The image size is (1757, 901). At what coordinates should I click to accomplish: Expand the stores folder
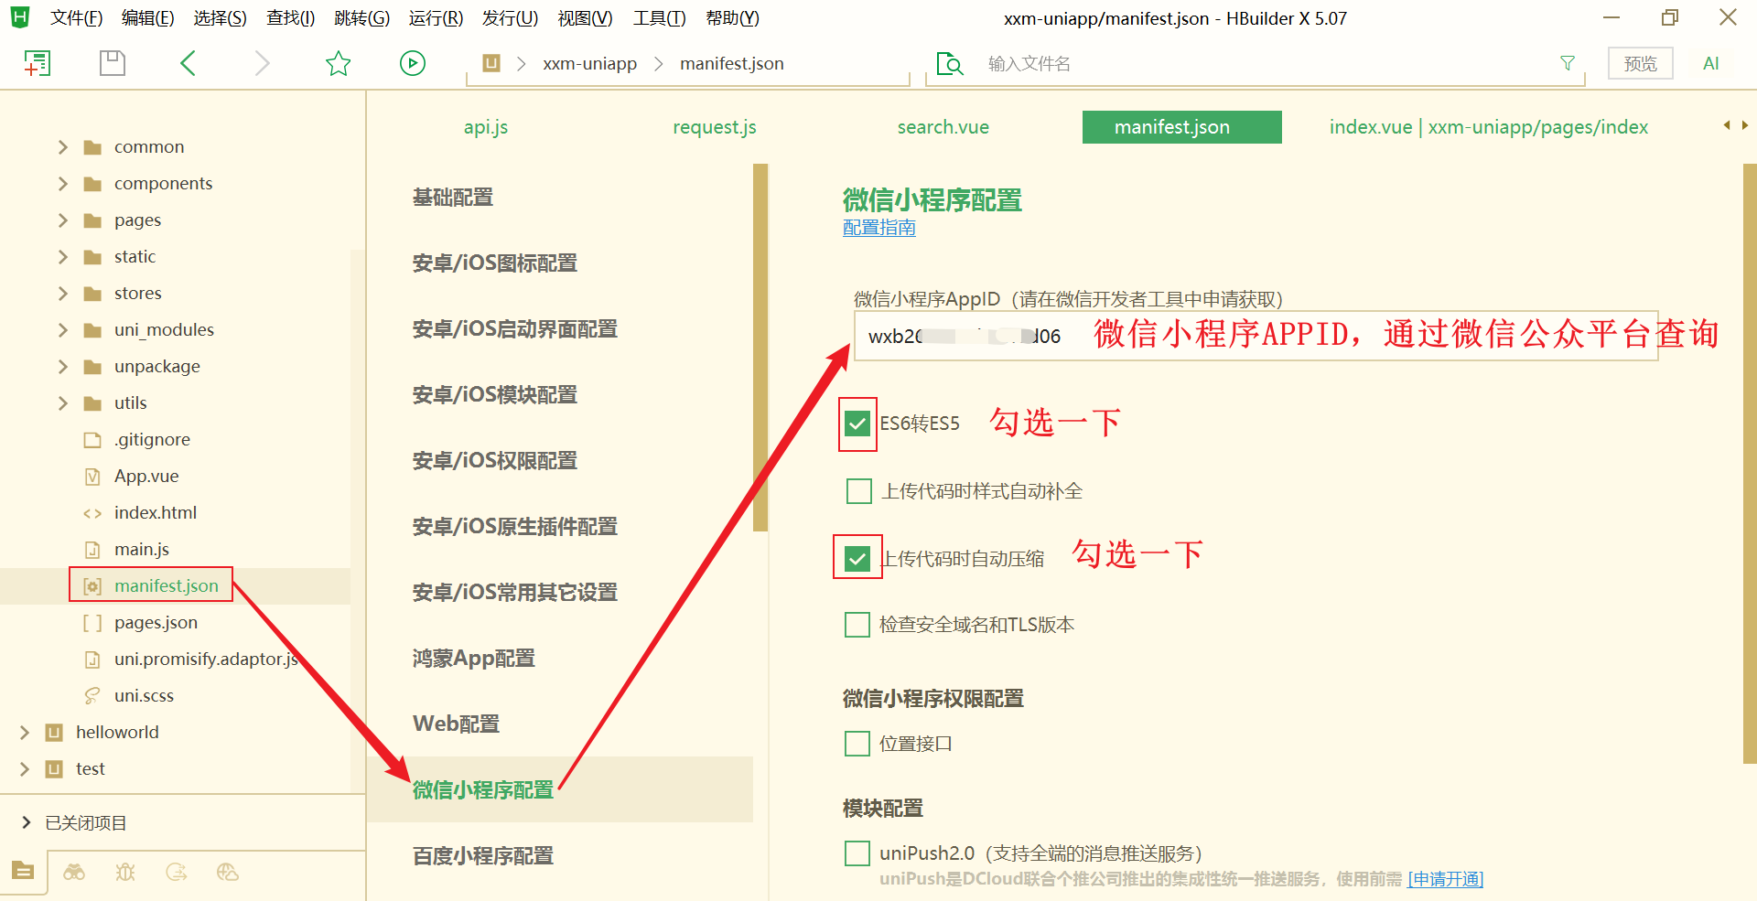click(x=62, y=294)
